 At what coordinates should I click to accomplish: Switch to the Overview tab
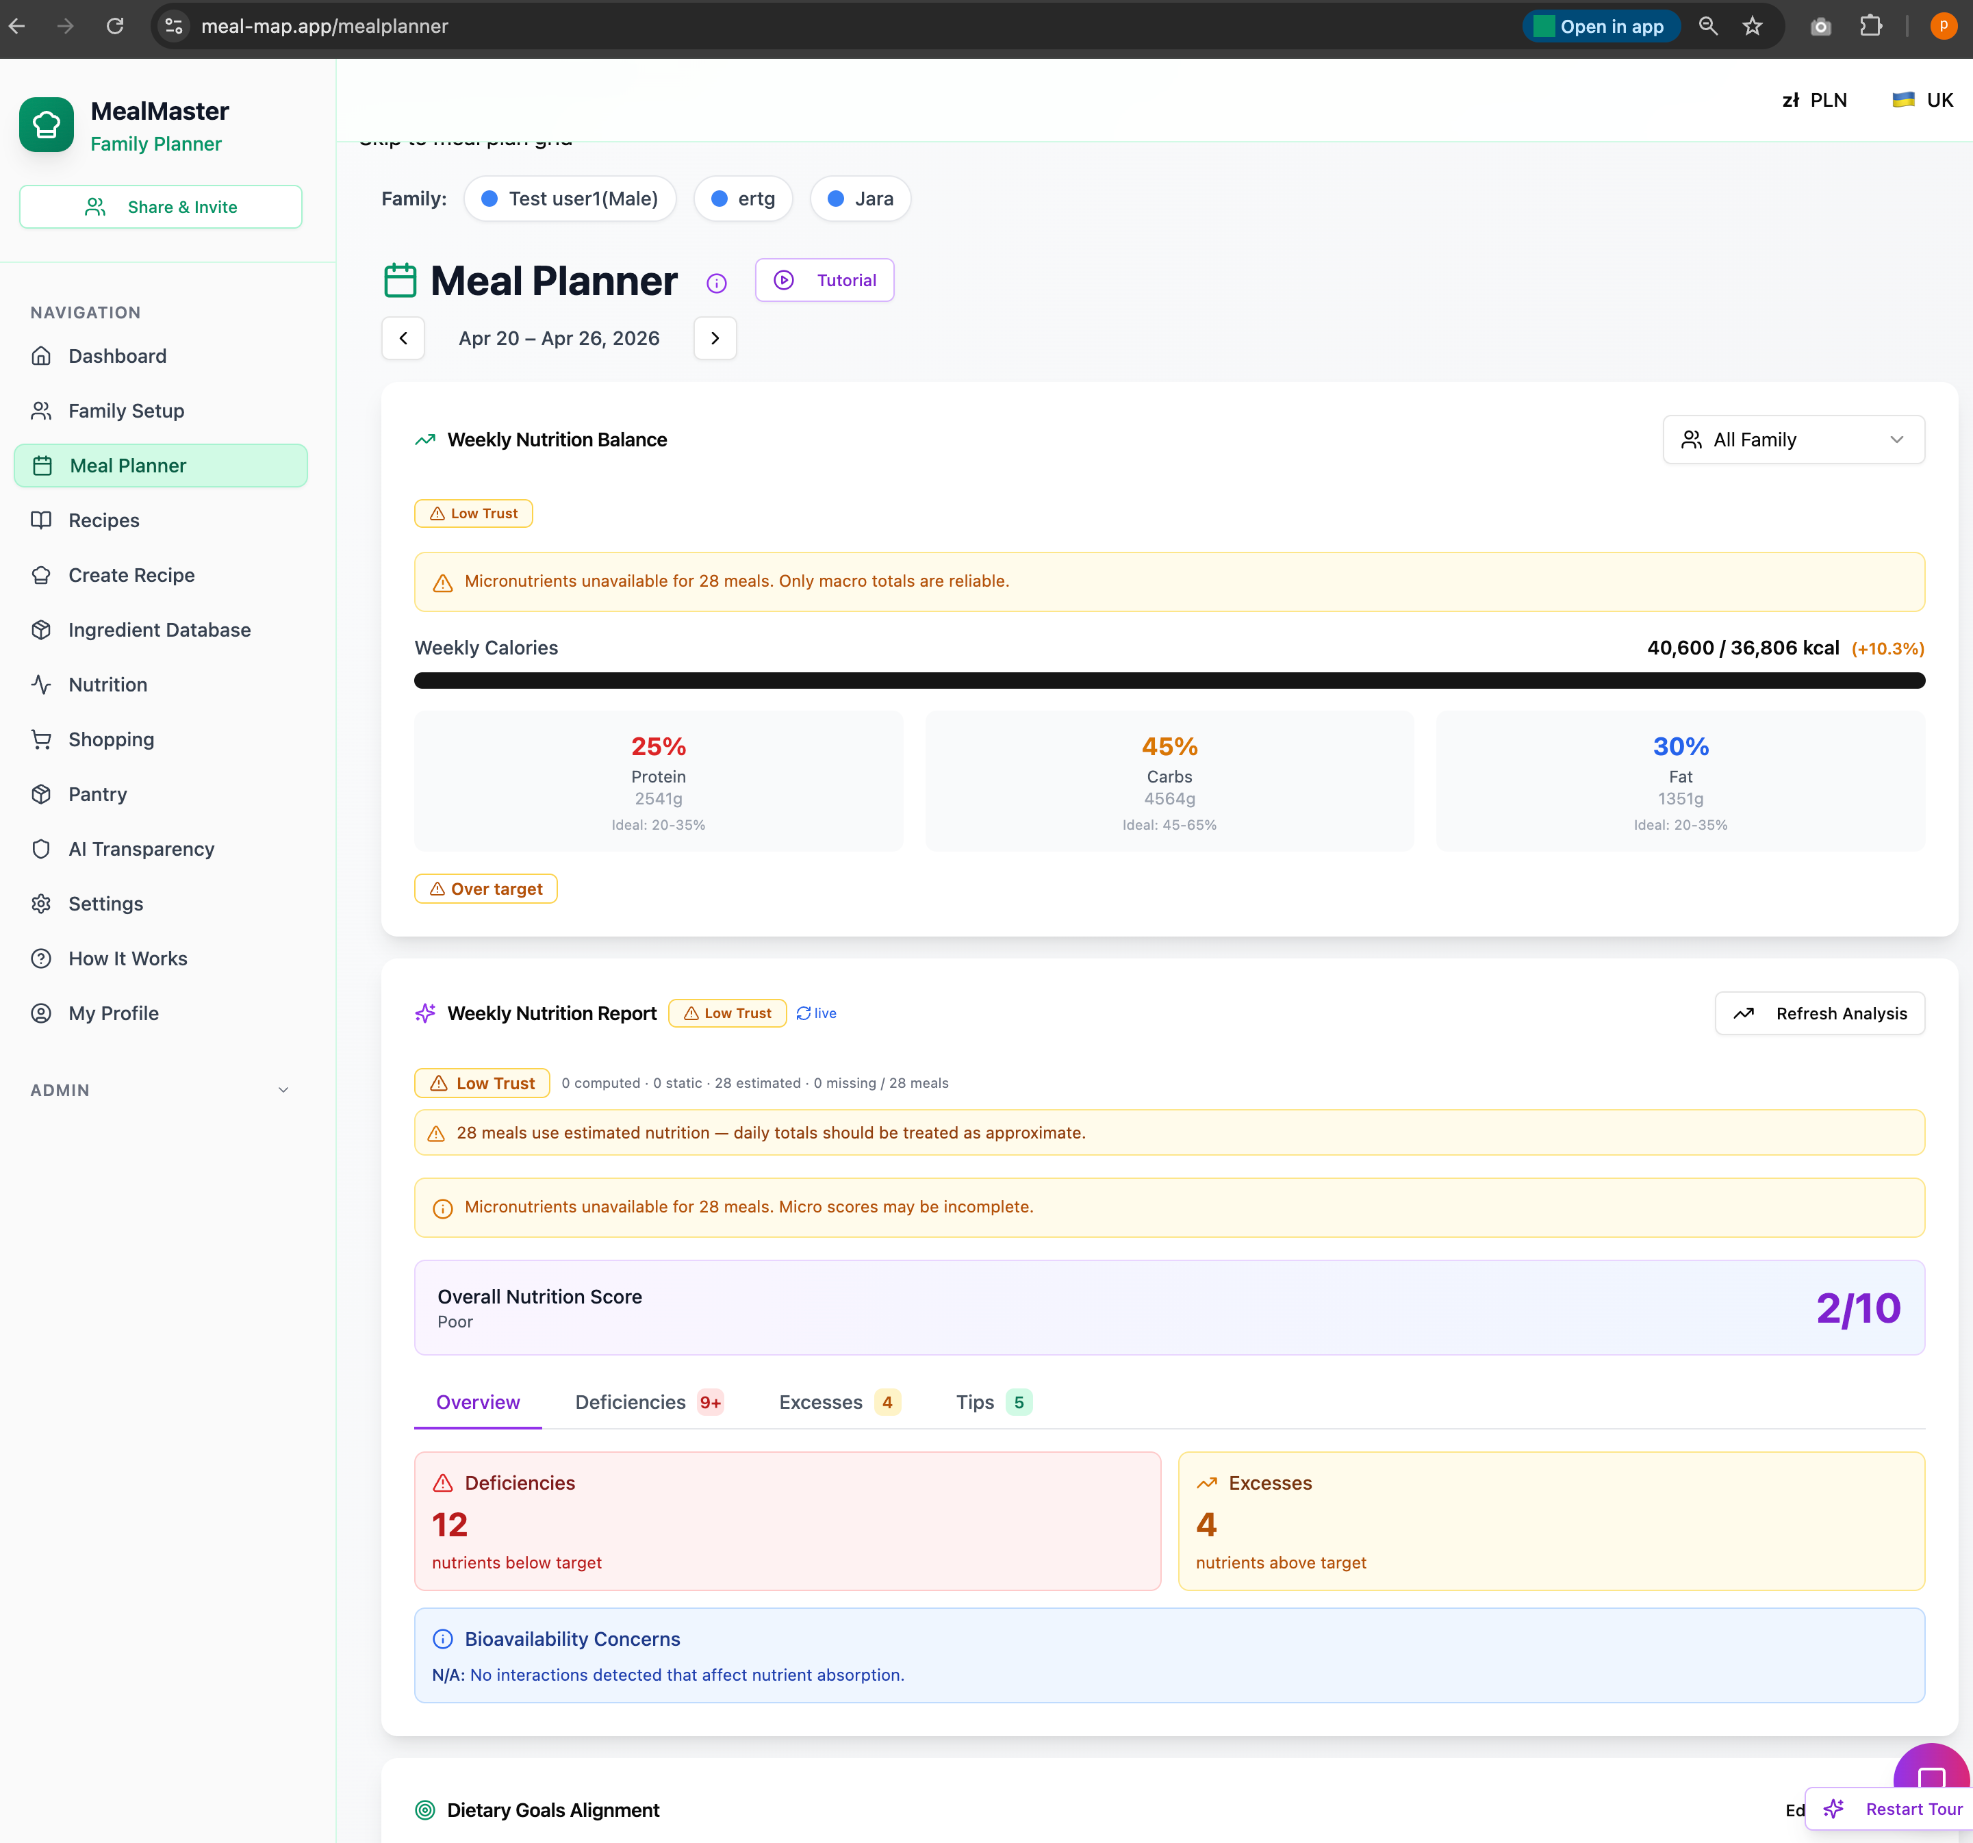pos(479,1402)
